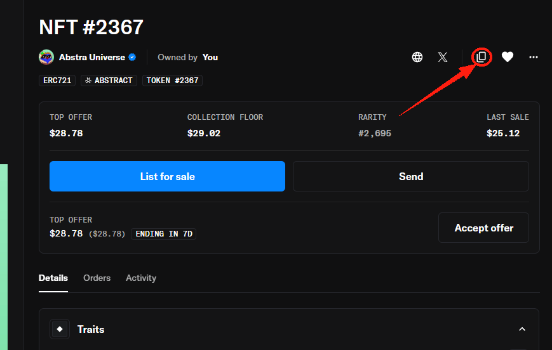This screenshot has height=350, width=552.
Task: Click the ABSTRACT chain tag
Action: (109, 81)
